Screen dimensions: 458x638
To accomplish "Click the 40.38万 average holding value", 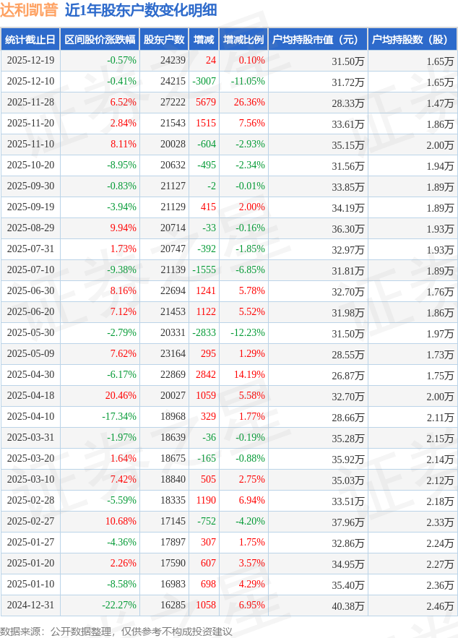I will click(x=347, y=605).
